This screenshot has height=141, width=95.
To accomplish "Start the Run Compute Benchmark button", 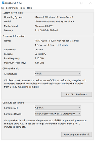I will [76, 134].
